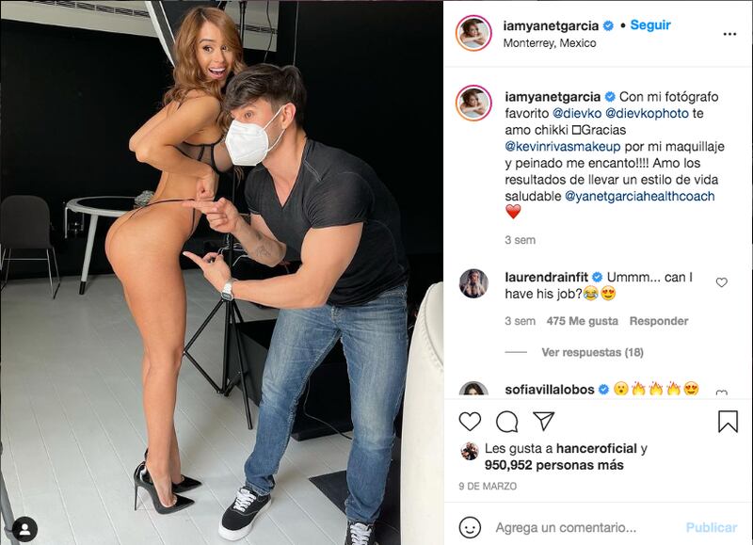This screenshot has height=545, width=753.
Task: Open the three-dot more options menu
Action: pos(729,34)
